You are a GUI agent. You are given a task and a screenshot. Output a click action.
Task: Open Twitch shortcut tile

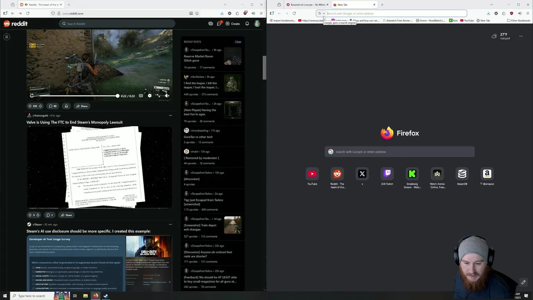[387, 176]
